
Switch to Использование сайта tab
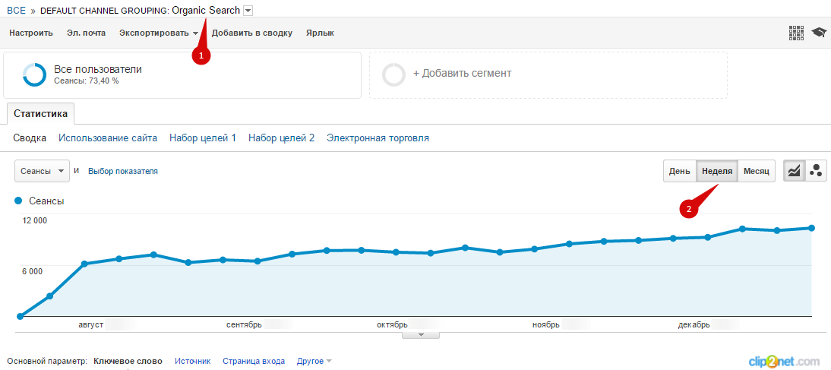[x=108, y=138]
